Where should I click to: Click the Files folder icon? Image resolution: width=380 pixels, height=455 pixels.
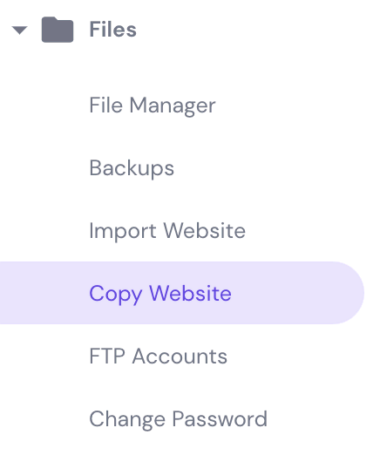tap(58, 30)
